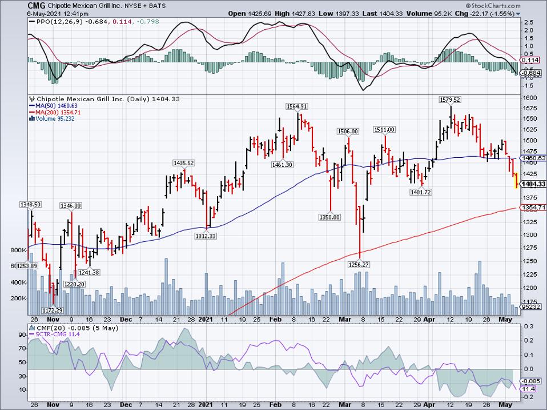Click the MA(200) 1354.71 legend entry
The height and width of the screenshot is (410, 547).
58,113
